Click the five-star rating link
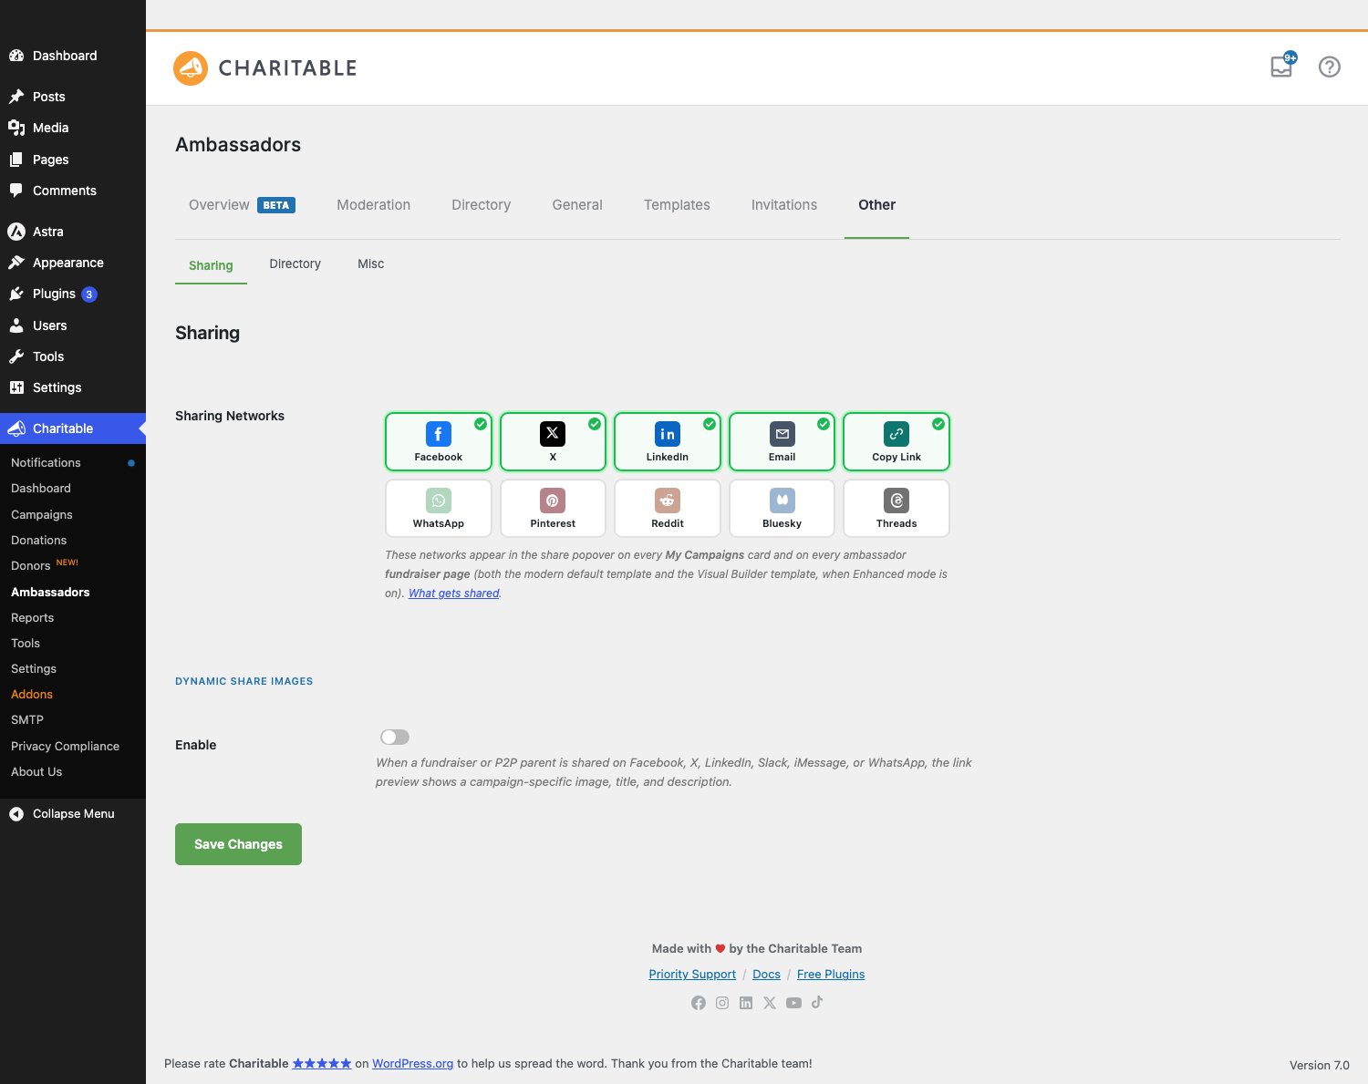 coord(322,1063)
